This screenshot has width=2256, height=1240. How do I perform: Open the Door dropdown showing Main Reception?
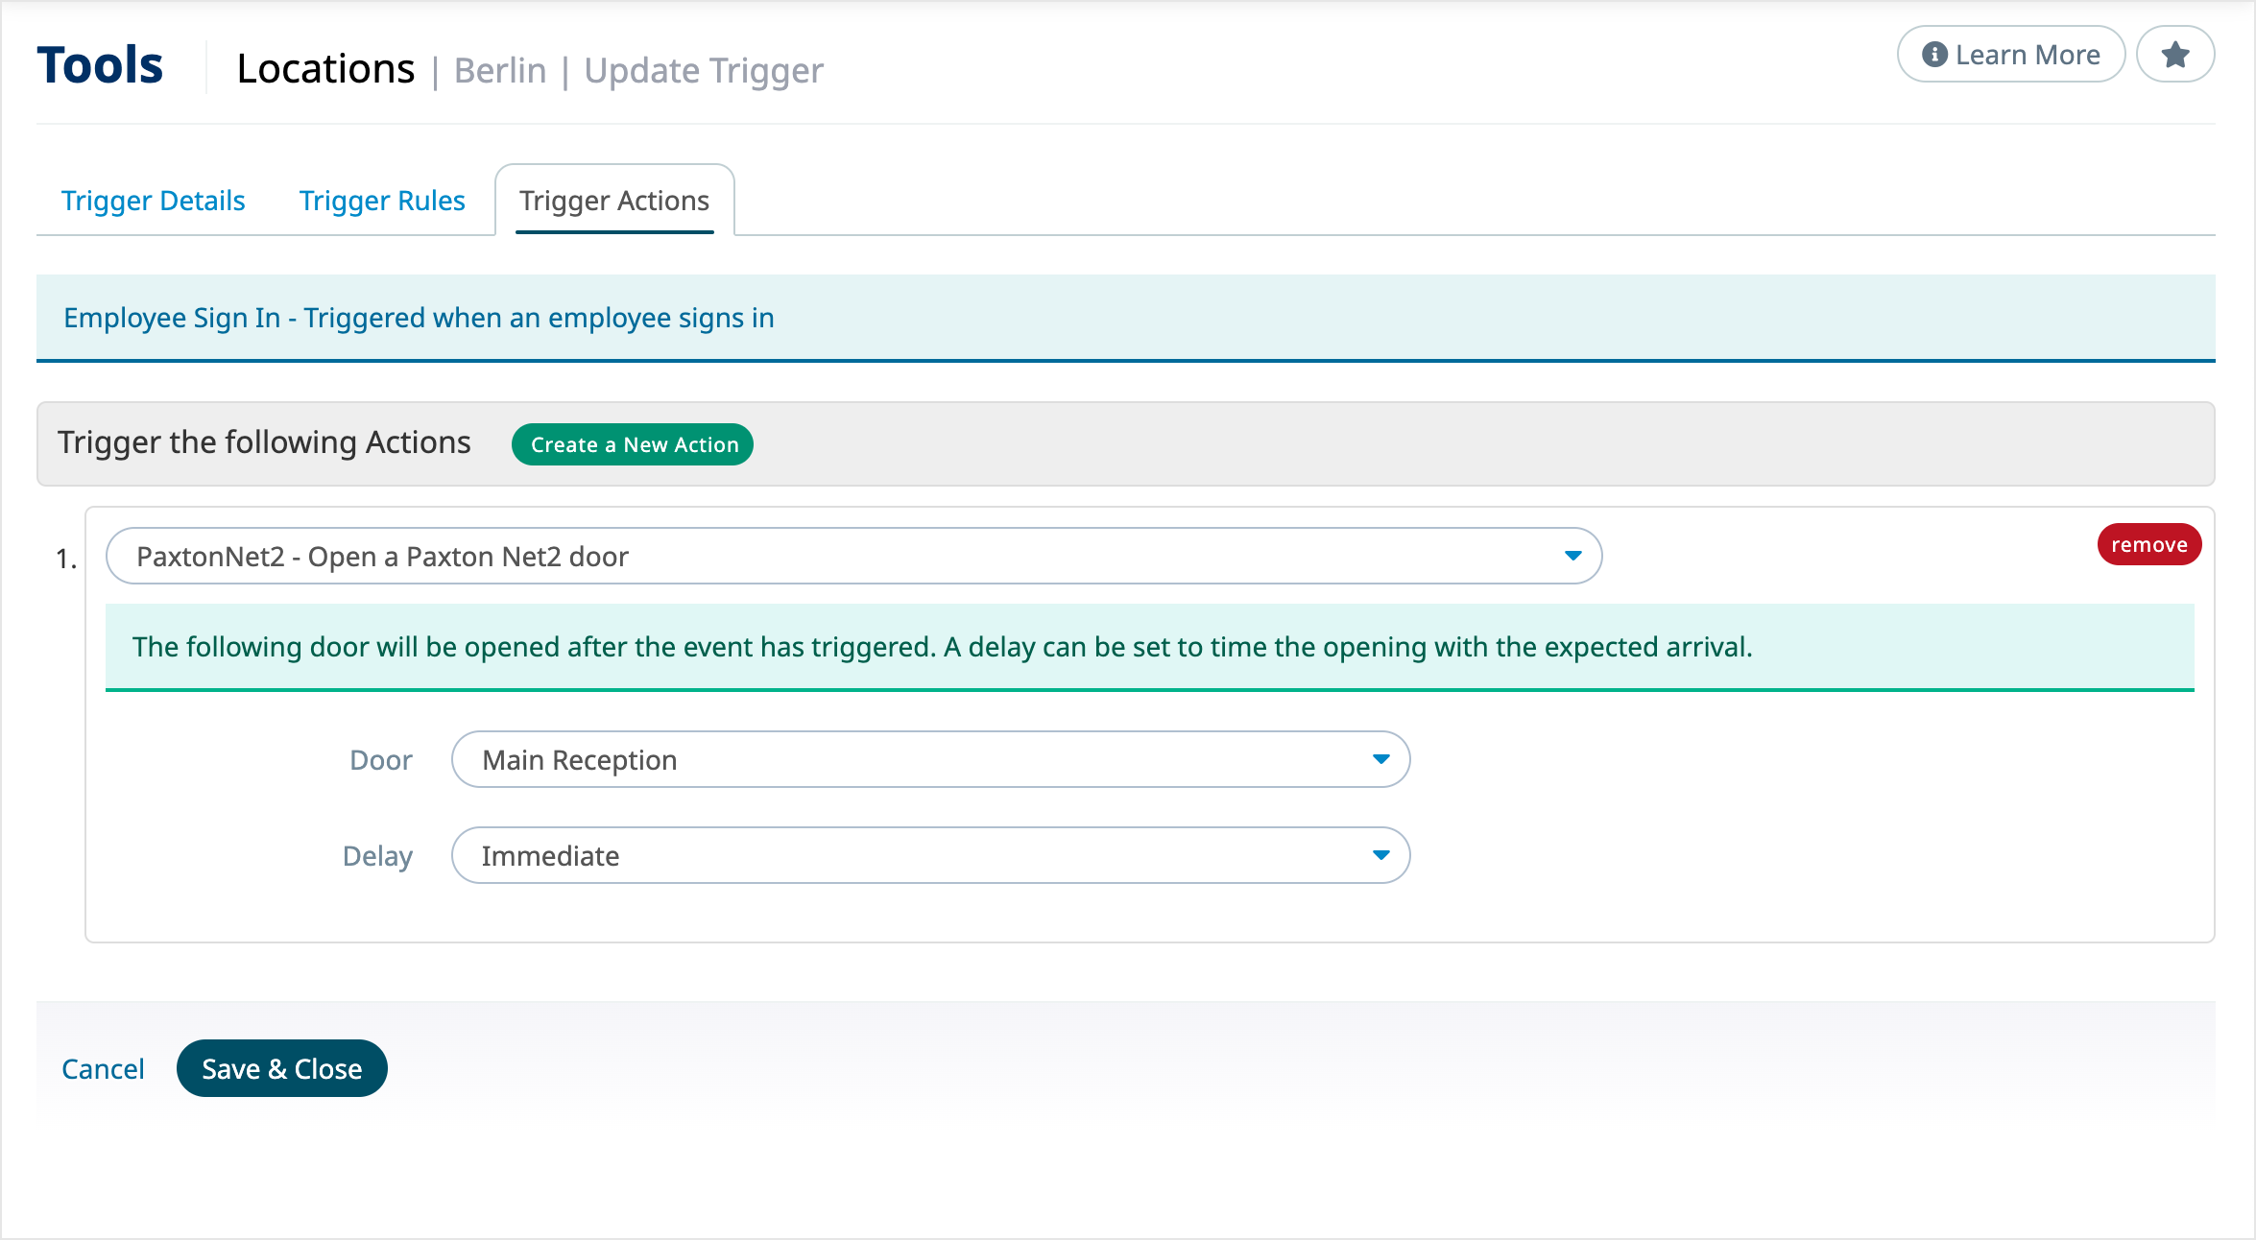coord(931,759)
